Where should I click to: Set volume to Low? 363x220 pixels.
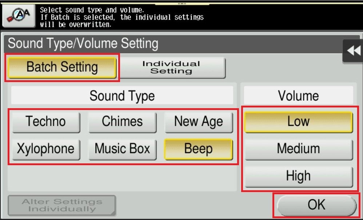[x=298, y=122]
